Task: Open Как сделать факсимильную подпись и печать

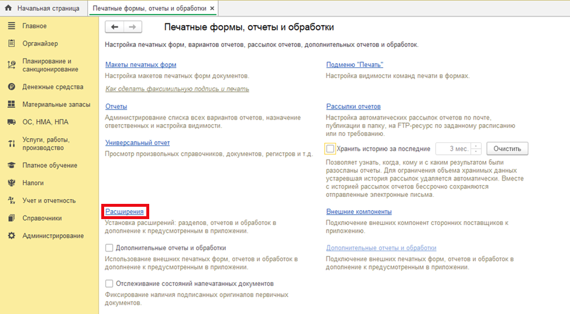Action: pos(177,89)
